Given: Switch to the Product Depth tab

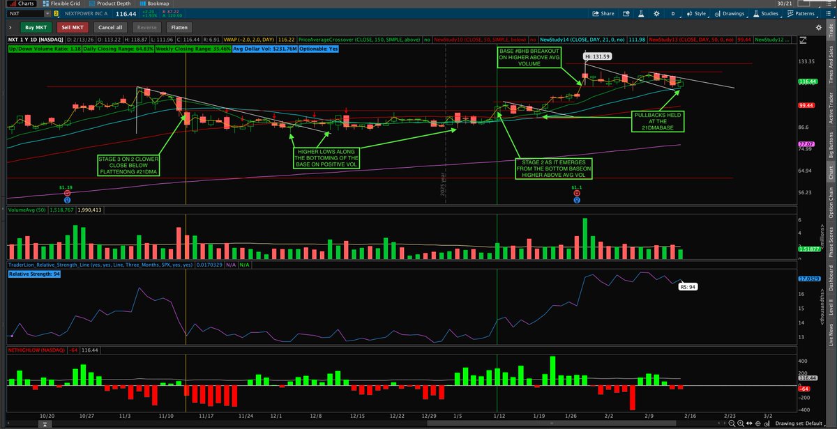Looking at the screenshot, I should click(110, 3).
